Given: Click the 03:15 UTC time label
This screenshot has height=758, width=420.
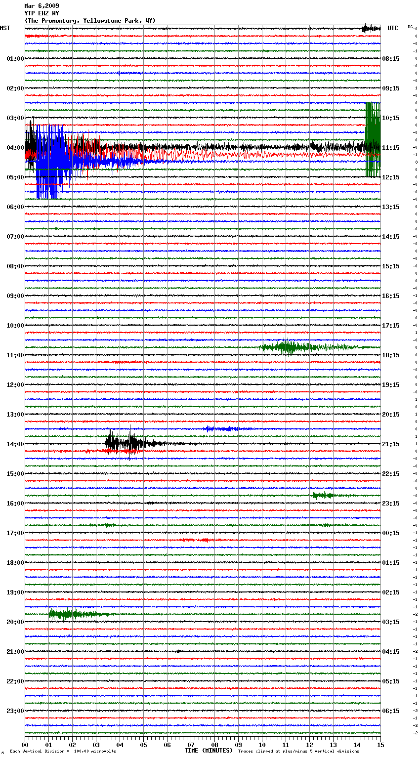Looking at the screenshot, I should [x=391, y=622].
